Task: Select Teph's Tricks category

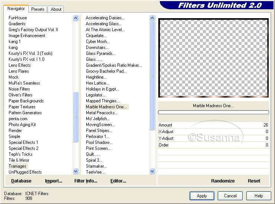Action: pyautogui.click(x=20, y=154)
